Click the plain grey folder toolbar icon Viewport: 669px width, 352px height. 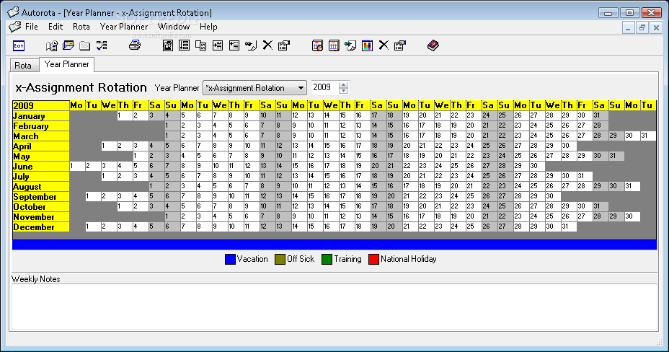click(x=85, y=45)
